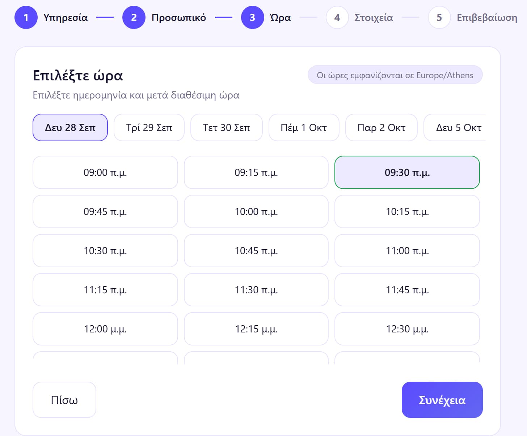Choose the 11:45 π.μ. time slot
This screenshot has width=527, height=436.
click(x=407, y=290)
